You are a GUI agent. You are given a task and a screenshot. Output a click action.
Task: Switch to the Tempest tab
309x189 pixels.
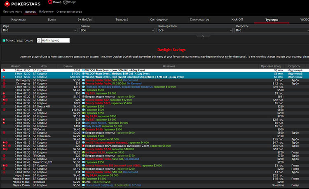click(x=122, y=19)
